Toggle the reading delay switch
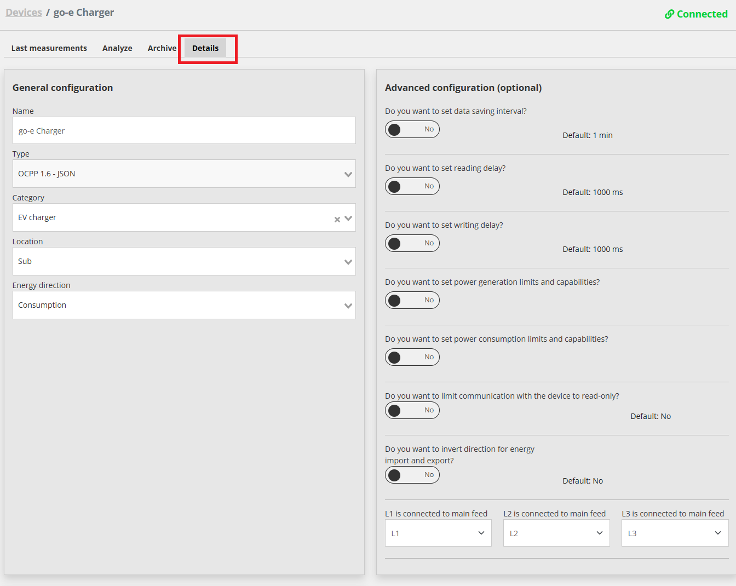The height and width of the screenshot is (586, 736). click(x=412, y=186)
